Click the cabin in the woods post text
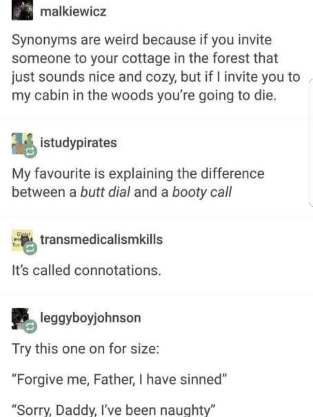Screen dimensions: 313x417 click(156, 68)
